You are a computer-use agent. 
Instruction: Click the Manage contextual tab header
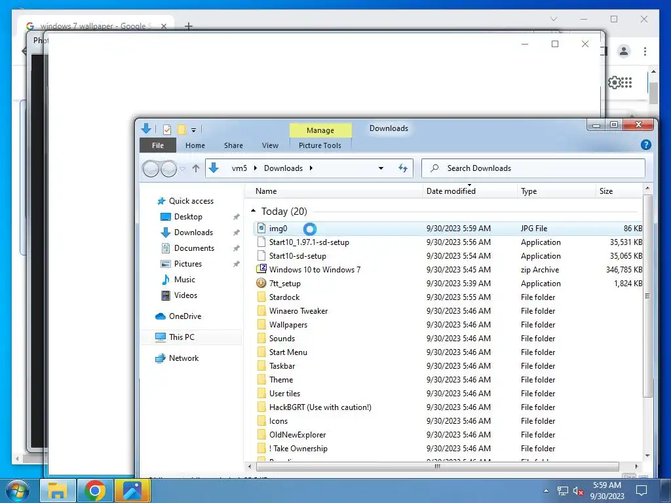[x=320, y=130]
